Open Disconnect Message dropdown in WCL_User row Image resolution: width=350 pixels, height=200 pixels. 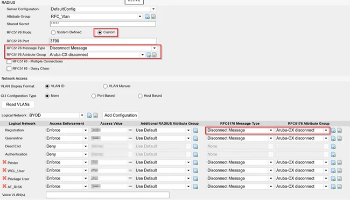[271, 170]
